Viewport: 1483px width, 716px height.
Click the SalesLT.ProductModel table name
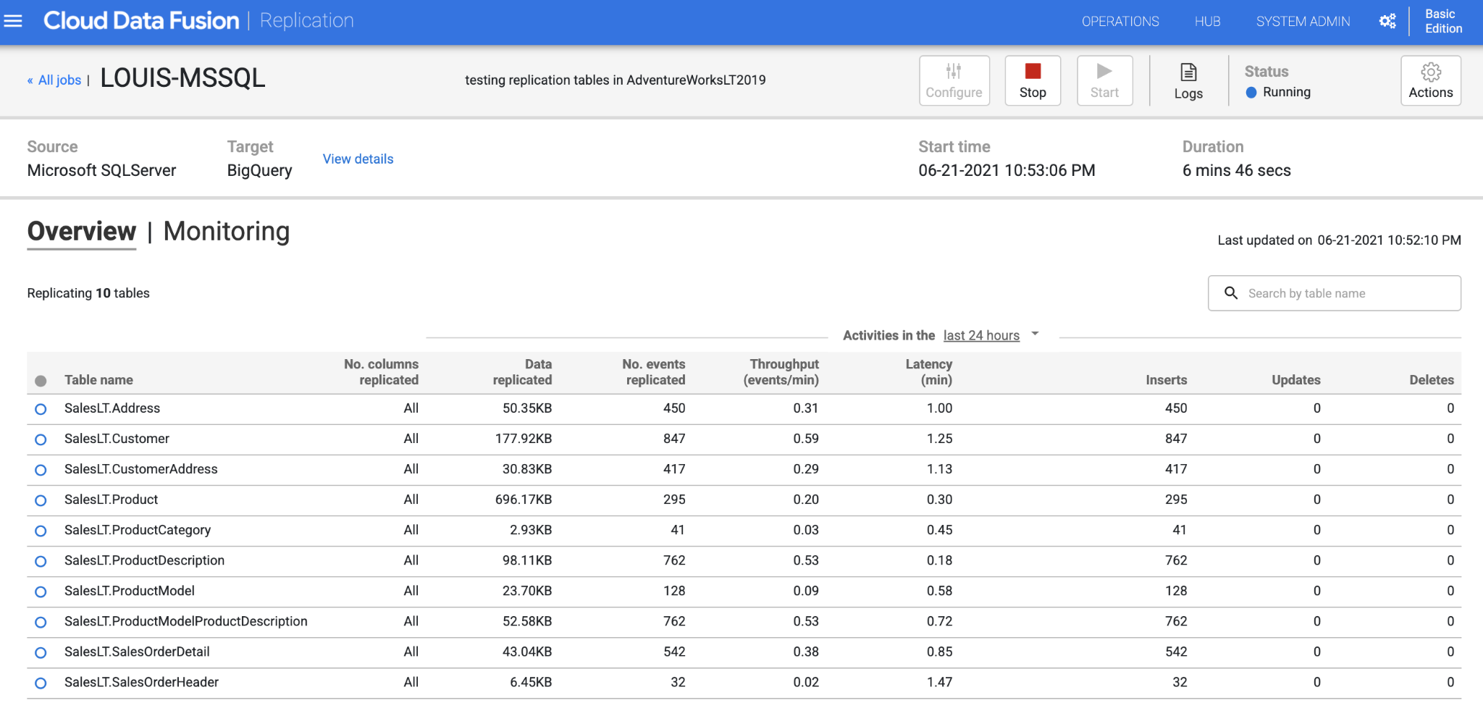tap(130, 591)
